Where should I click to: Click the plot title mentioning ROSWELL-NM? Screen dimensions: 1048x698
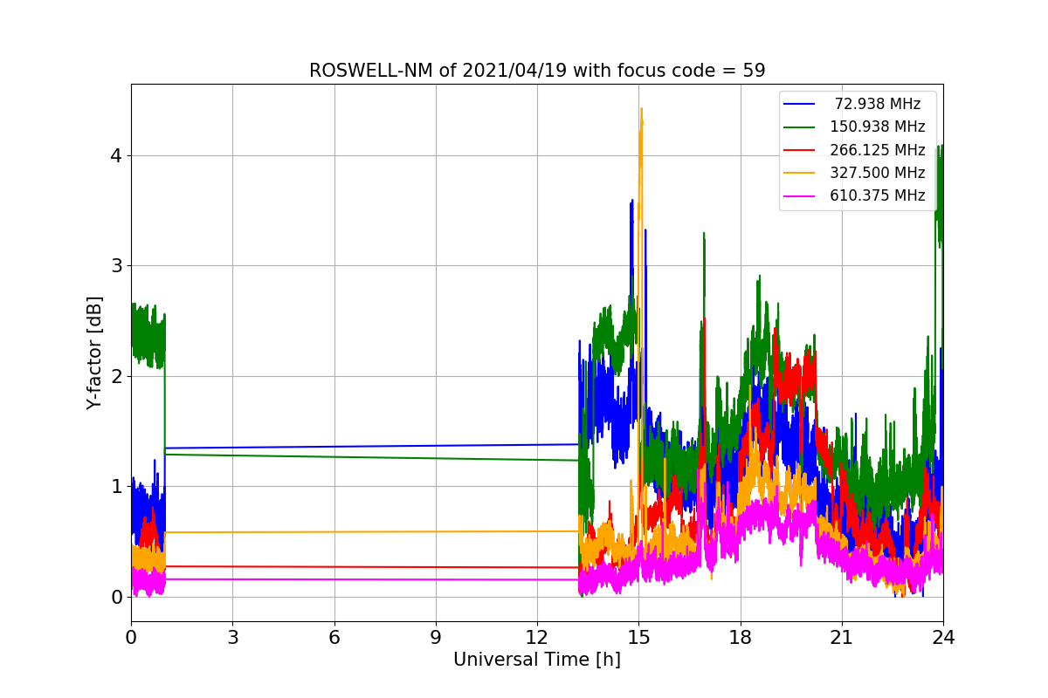point(537,71)
